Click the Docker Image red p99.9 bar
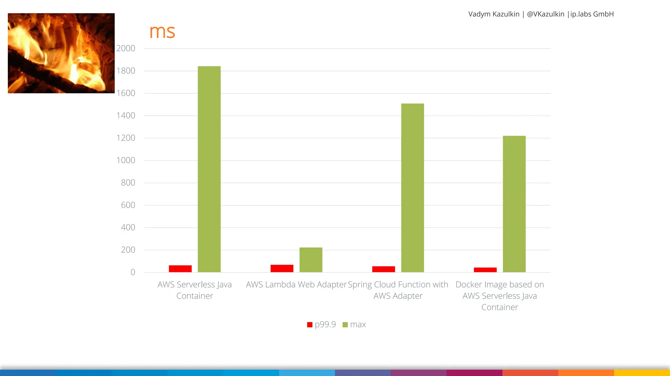The width and height of the screenshot is (670, 376). tap(485, 270)
